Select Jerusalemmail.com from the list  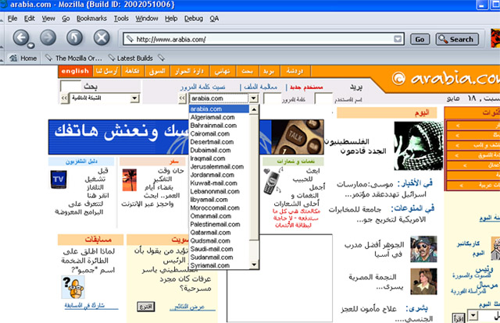click(x=219, y=167)
